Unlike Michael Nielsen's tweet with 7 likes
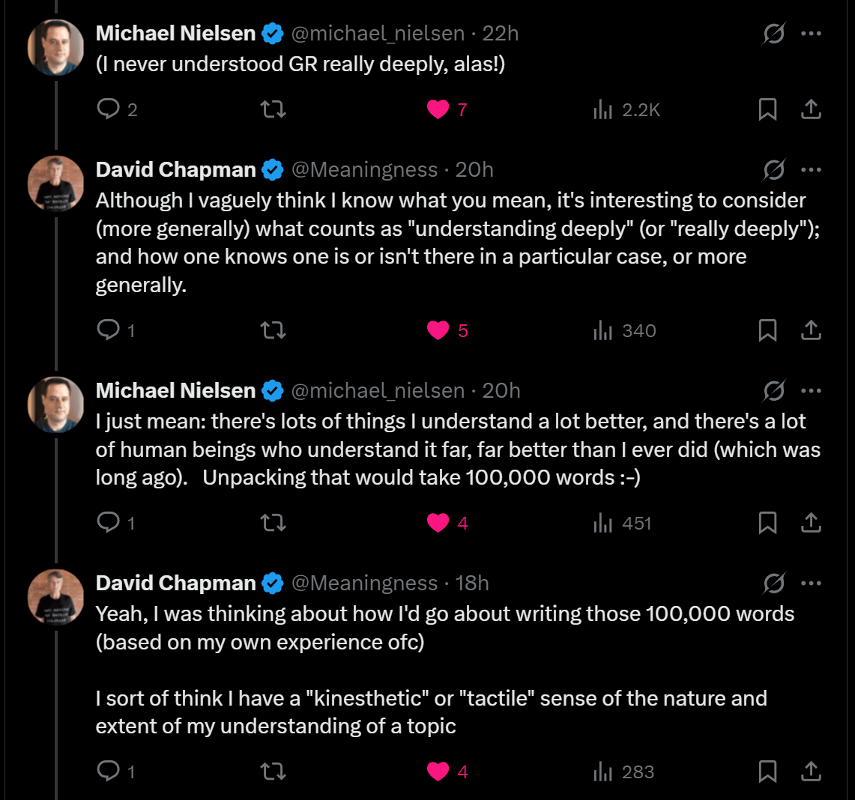 pos(438,109)
